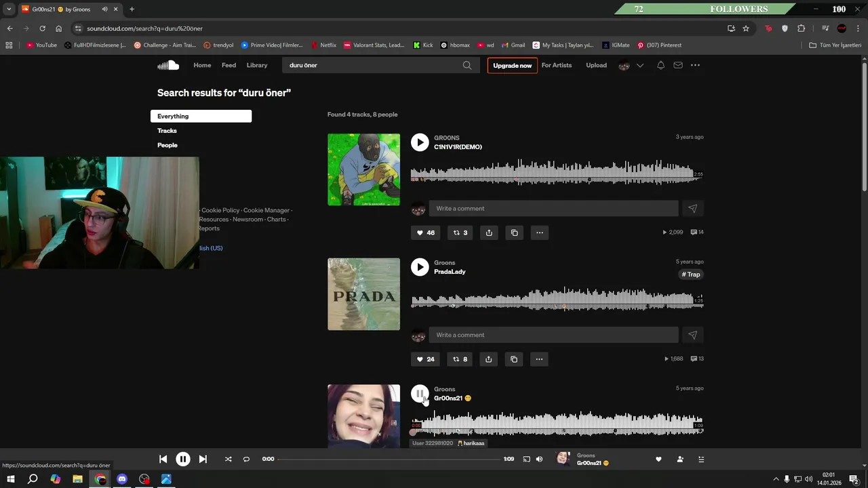Play the C1N1V1R(DEMO) track
Screen dimensions: 868x488
(420, 142)
